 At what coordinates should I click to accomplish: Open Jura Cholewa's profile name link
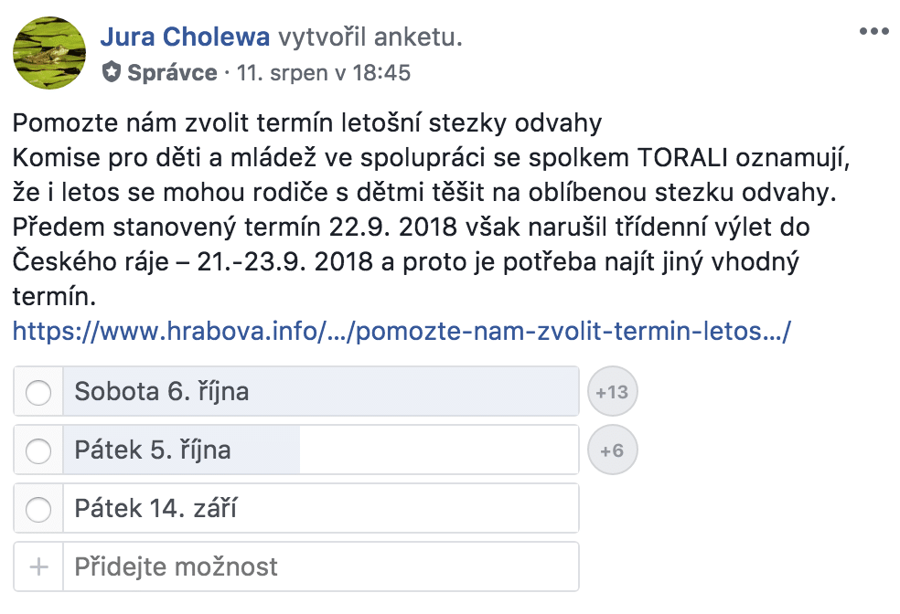(185, 37)
